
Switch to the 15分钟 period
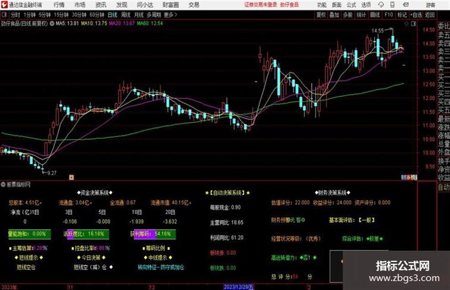(x=61, y=15)
